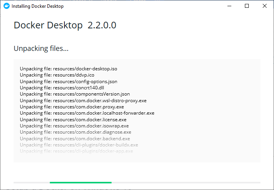This screenshot has height=190, width=274.
Task: Select the com.docker.proxy.exe log entry
Action: click(72, 107)
